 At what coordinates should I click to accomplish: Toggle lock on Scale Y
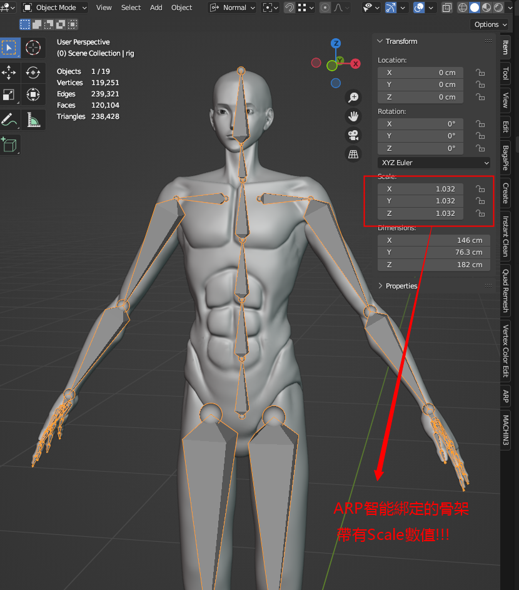480,201
